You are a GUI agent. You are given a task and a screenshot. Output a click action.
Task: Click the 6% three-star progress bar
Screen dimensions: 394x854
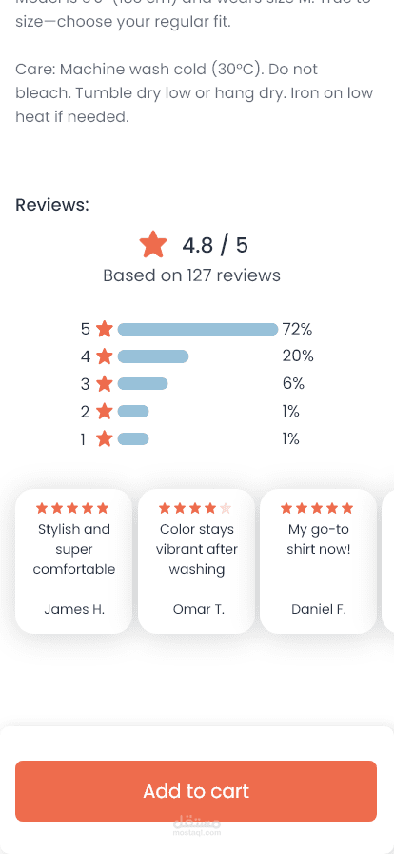143,384
